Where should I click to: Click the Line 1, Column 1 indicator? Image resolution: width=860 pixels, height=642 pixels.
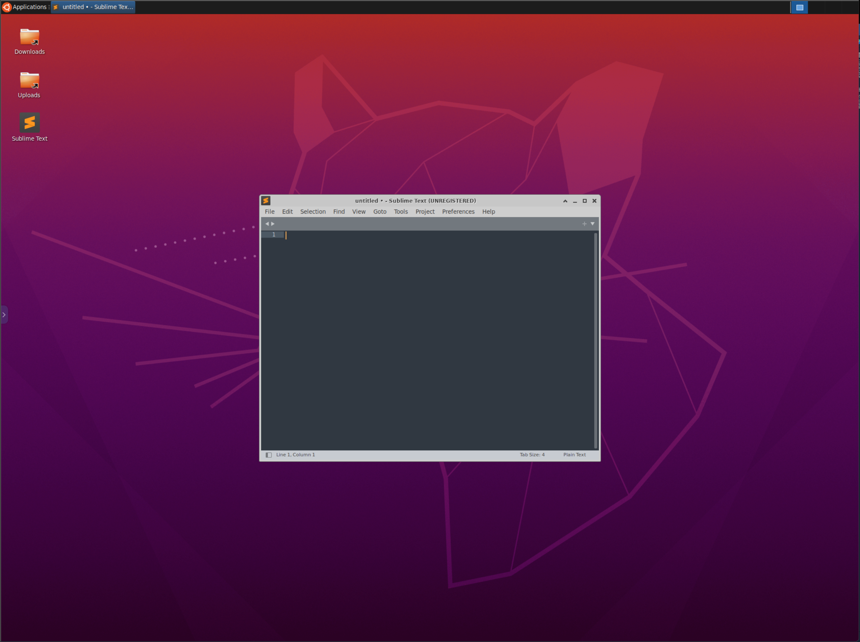[296, 455]
